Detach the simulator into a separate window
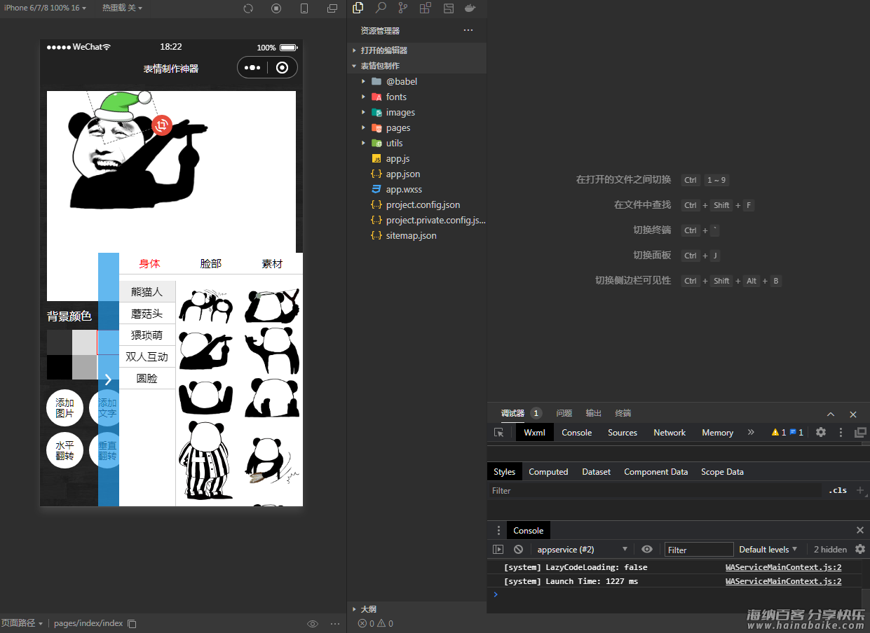 [x=332, y=8]
